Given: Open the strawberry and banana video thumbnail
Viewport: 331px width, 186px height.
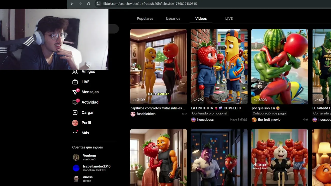Looking at the screenshot, I should 219,67.
